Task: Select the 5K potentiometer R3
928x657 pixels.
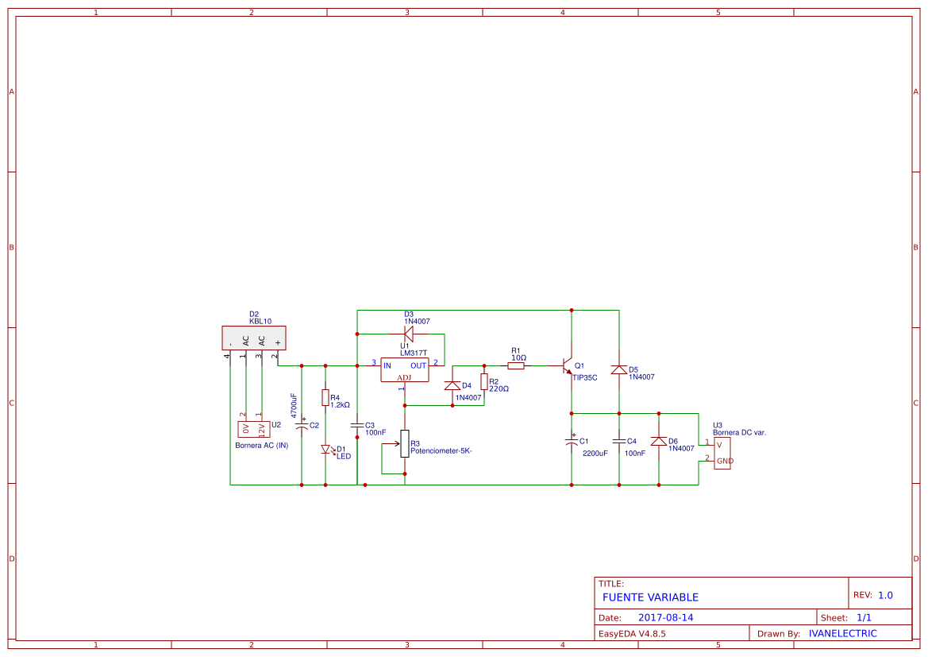Action: (x=406, y=445)
